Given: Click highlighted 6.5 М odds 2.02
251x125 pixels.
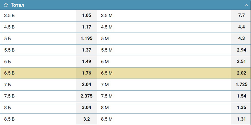Looking at the screenshot, I should point(241,73).
